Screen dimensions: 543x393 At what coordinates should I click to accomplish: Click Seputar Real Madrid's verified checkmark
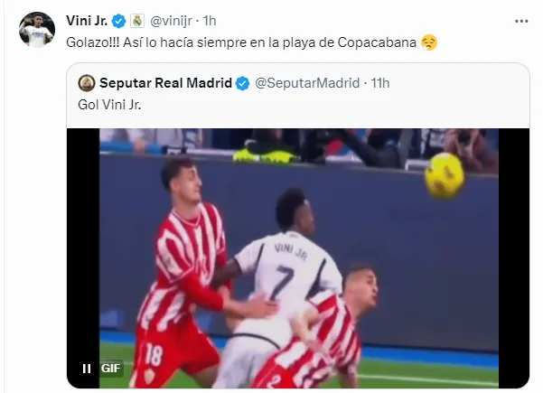[x=242, y=83]
